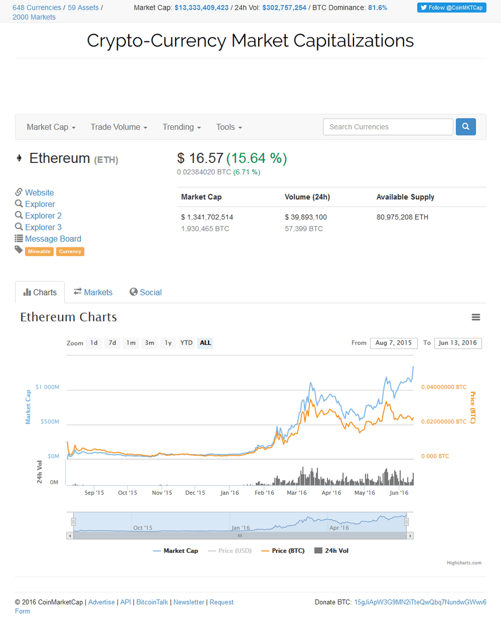The image size is (501, 621).
Task: Set chart zoom to 1m
Action: coord(131,343)
